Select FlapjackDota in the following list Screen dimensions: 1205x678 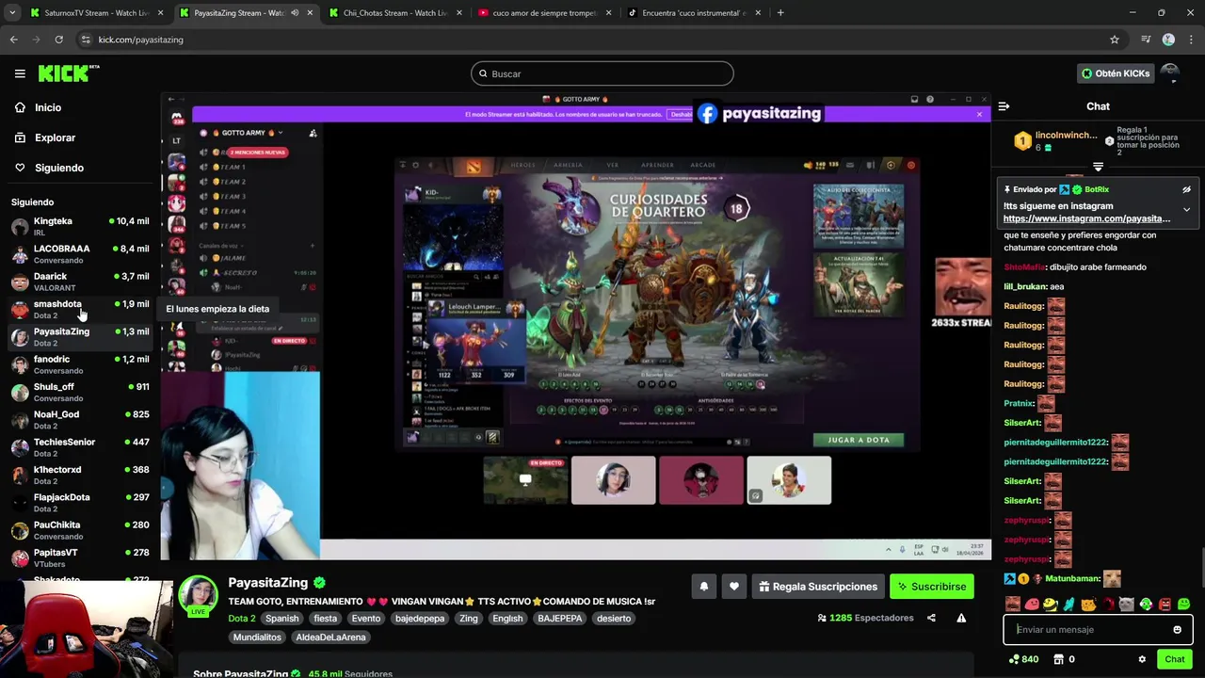[80, 502]
